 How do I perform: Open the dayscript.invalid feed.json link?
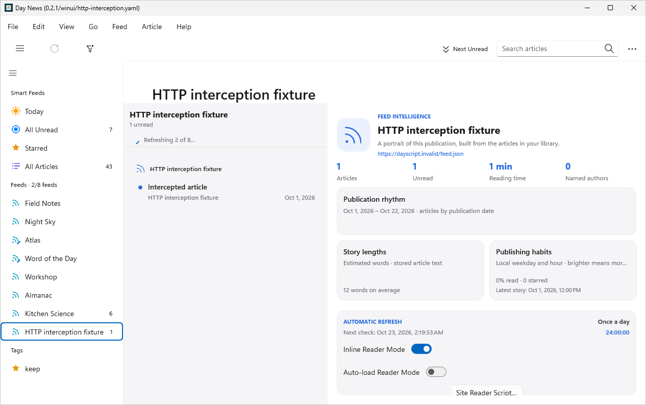coord(420,154)
